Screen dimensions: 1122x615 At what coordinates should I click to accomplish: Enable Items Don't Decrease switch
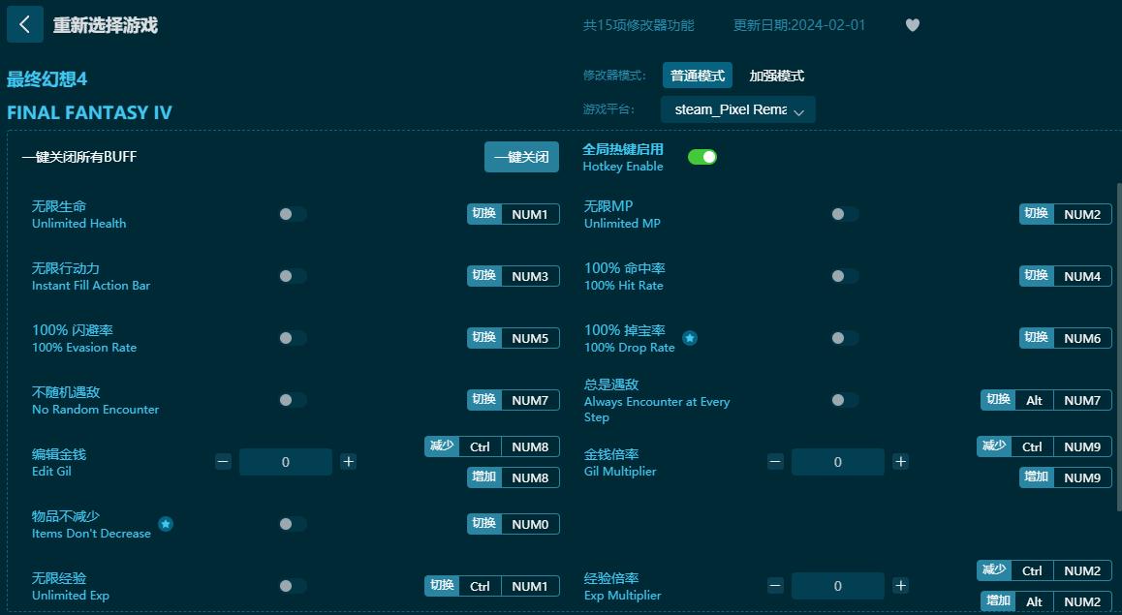click(x=293, y=524)
